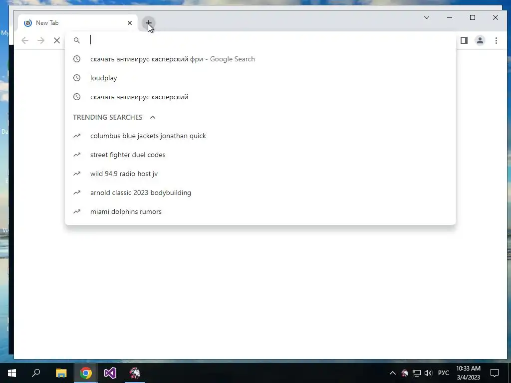511x383 pixels.
Task: Open the side panel icon
Action: tap(464, 40)
